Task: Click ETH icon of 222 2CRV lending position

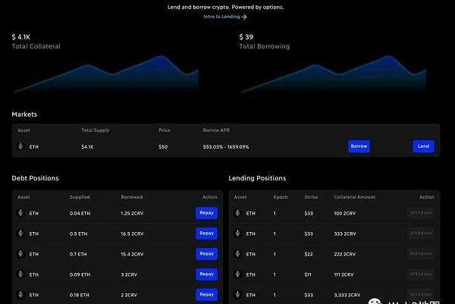Action: (238, 254)
